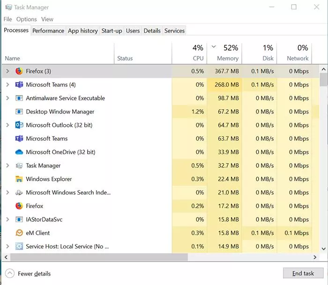Viewport: 328px width, 285px height.
Task: Click the horizontal scrollbar left arrow
Action: (x=6, y=257)
